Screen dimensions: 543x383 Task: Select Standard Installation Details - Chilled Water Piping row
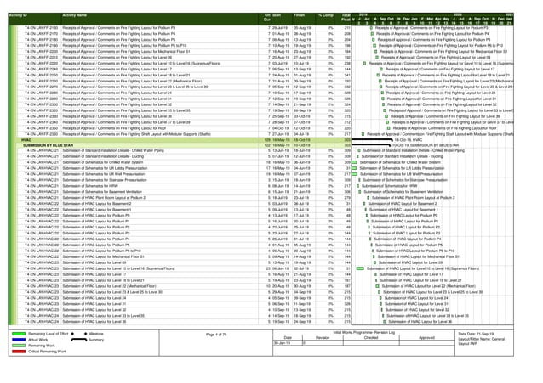coord(184,150)
